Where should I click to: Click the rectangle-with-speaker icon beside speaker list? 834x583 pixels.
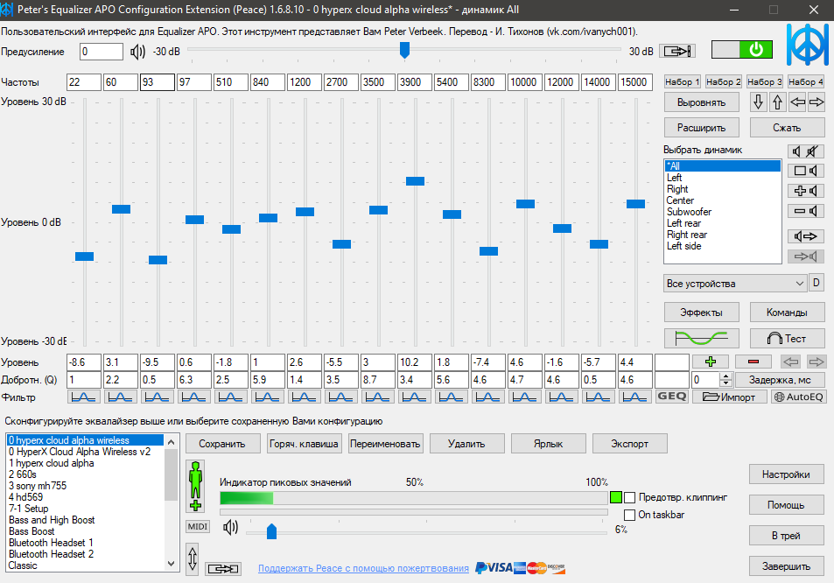click(x=805, y=171)
